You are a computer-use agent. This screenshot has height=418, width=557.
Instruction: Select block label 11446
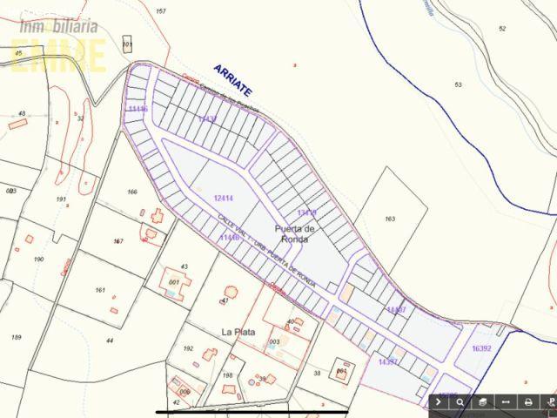click(x=230, y=237)
